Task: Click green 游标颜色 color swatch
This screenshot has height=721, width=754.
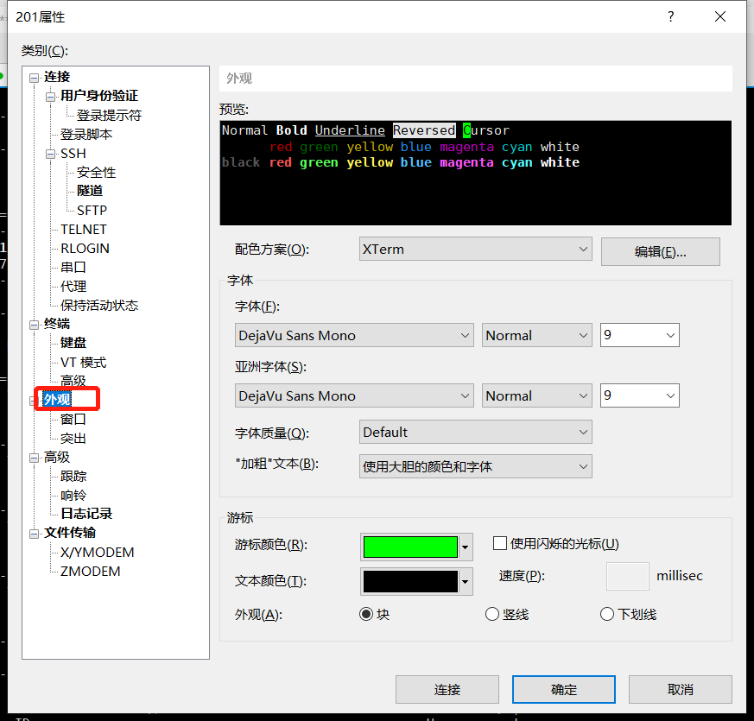Action: (410, 547)
